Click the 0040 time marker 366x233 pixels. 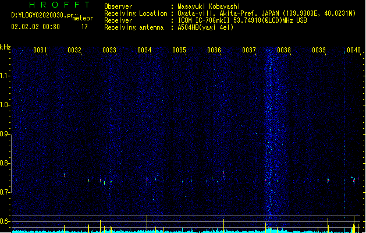pos(354,50)
